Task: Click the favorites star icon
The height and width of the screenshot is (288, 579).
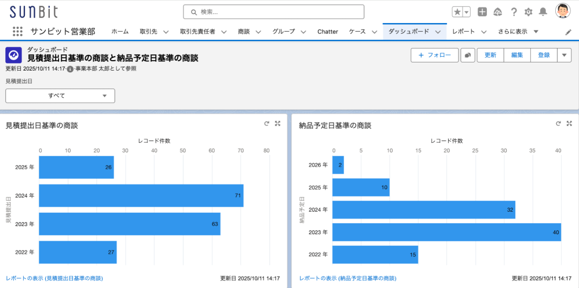Action: (x=457, y=12)
